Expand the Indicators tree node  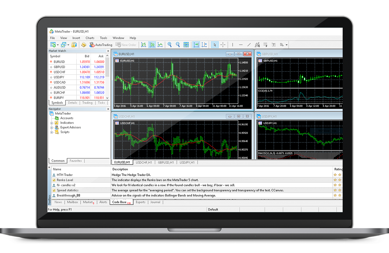(52, 123)
